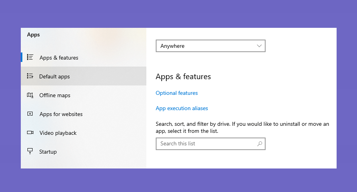The height and width of the screenshot is (192, 357).
Task: Click the Apps & features page heading
Action: click(183, 77)
